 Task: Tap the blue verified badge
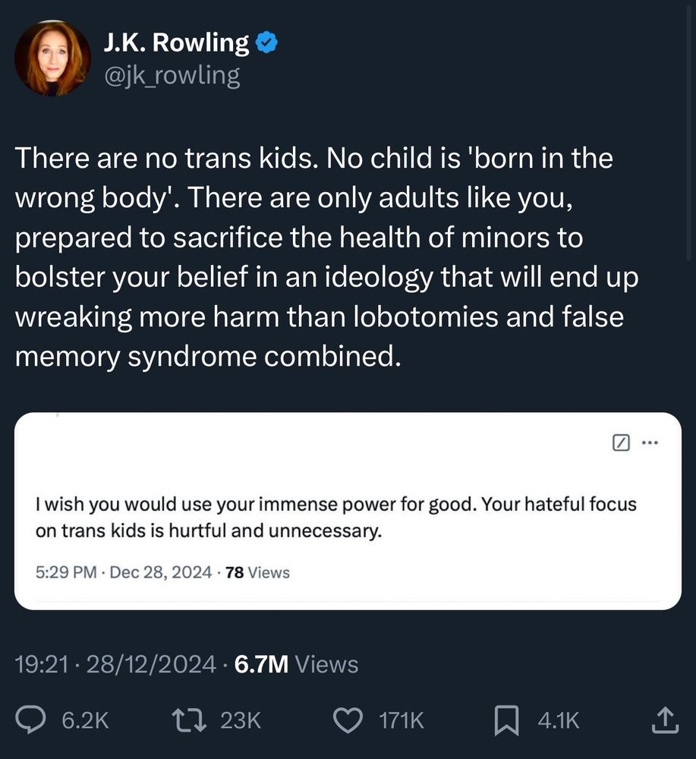click(266, 43)
